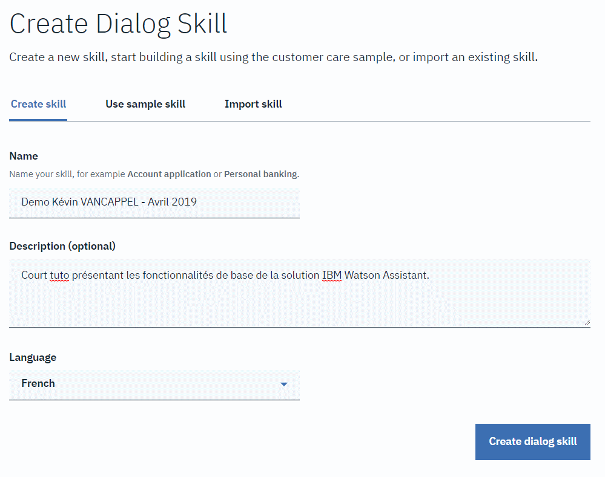Open the Import skill tab
Screen dimensions: 605x477
tap(253, 104)
